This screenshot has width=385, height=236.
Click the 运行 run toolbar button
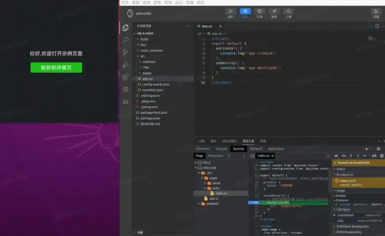(231, 13)
